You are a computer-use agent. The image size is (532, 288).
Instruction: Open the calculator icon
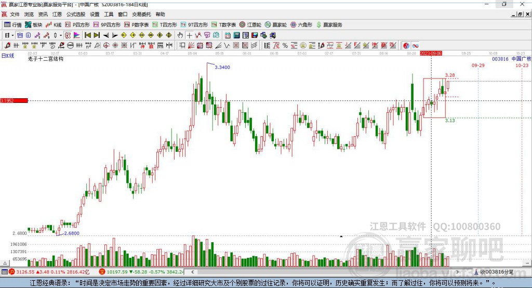click(236, 35)
